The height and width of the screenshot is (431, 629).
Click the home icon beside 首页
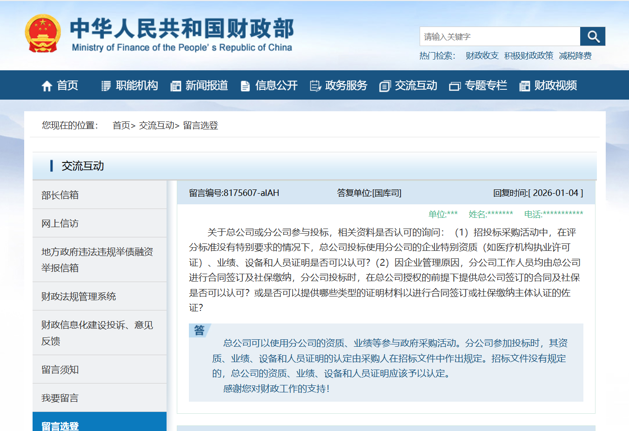[47, 86]
